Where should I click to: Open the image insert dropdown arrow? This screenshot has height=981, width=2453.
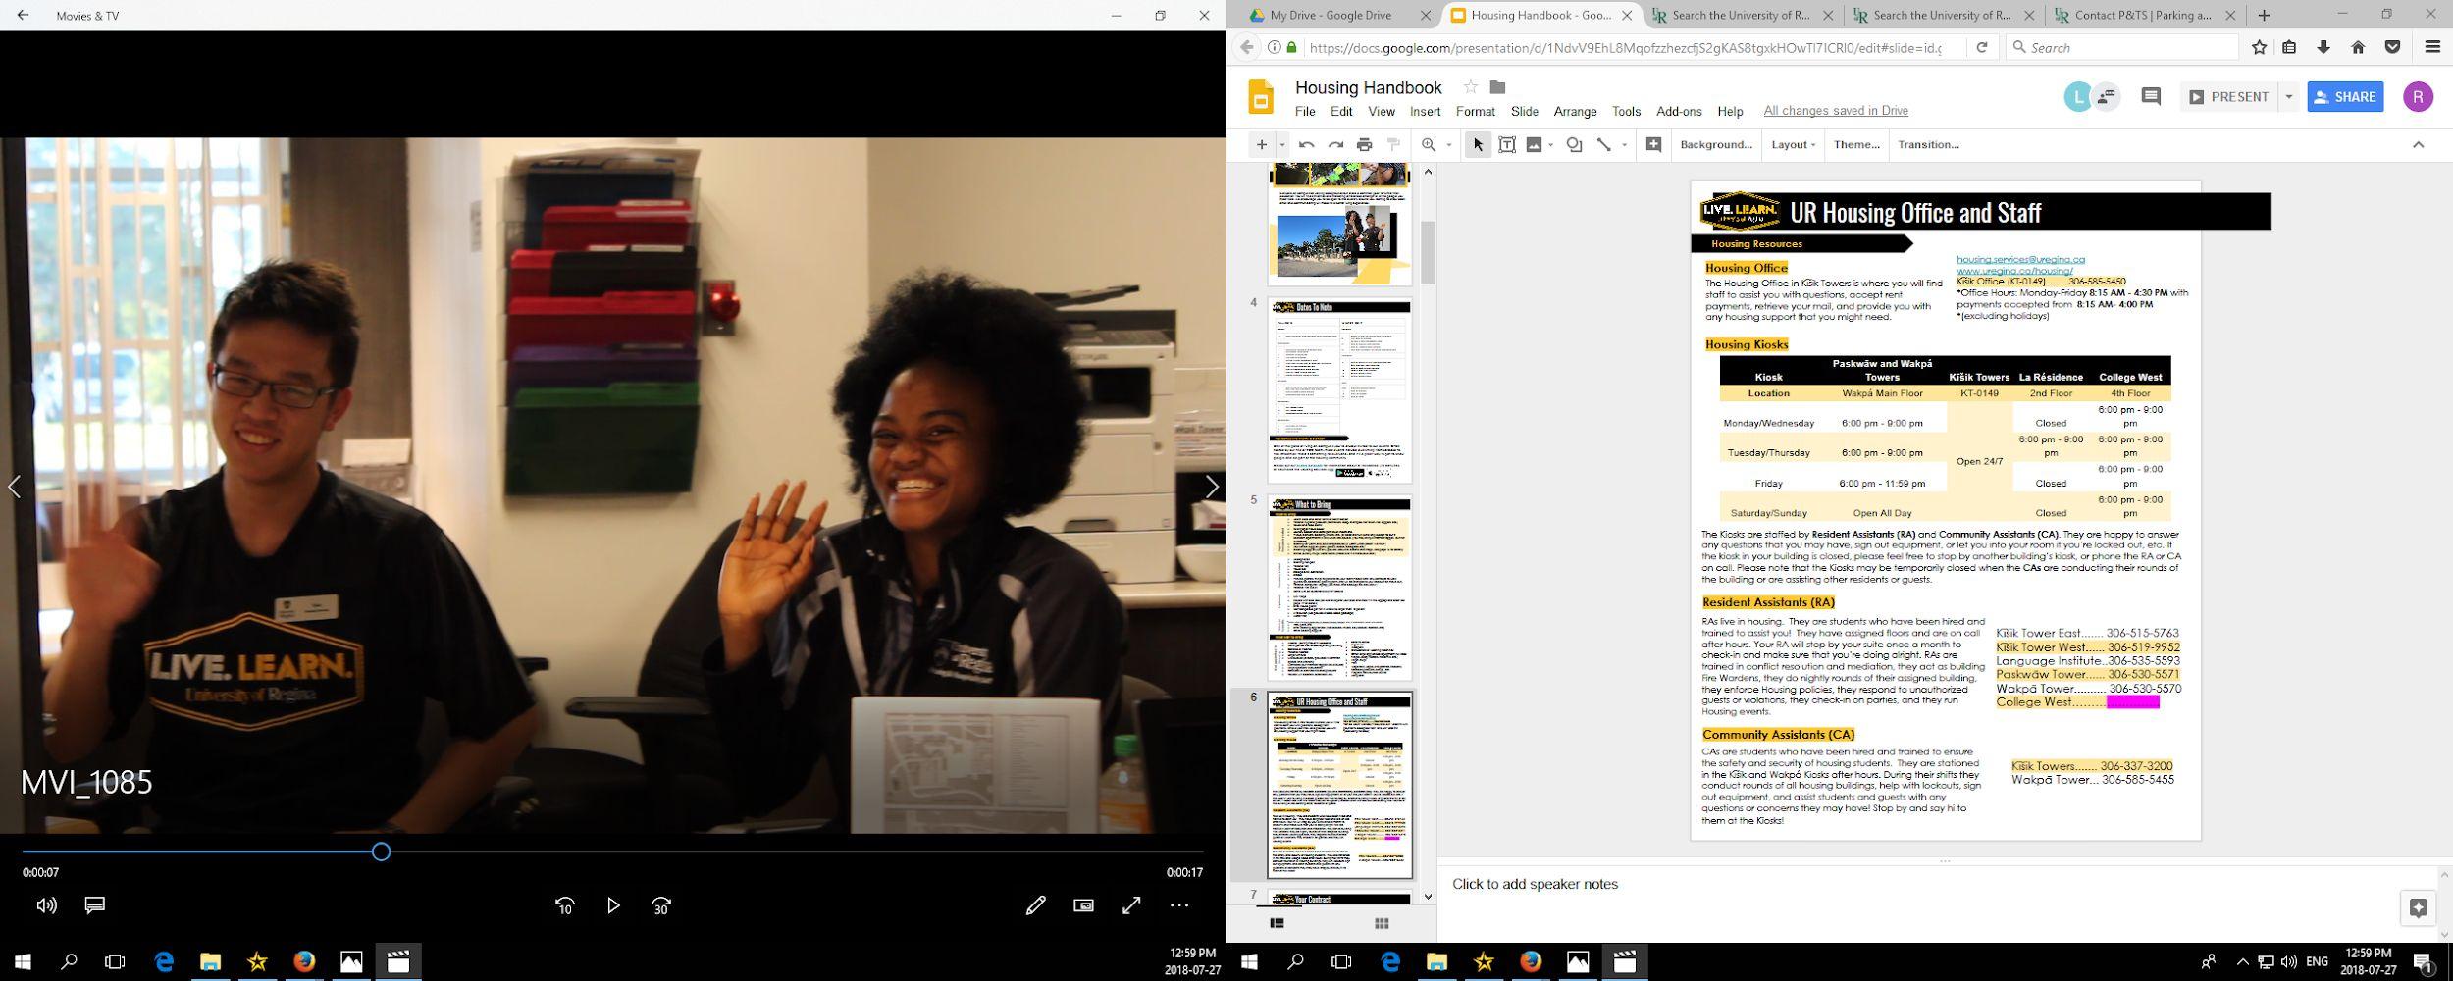point(1550,145)
